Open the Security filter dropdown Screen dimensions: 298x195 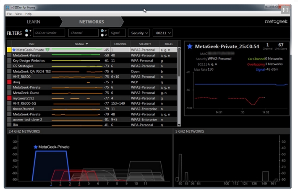coord(139,33)
